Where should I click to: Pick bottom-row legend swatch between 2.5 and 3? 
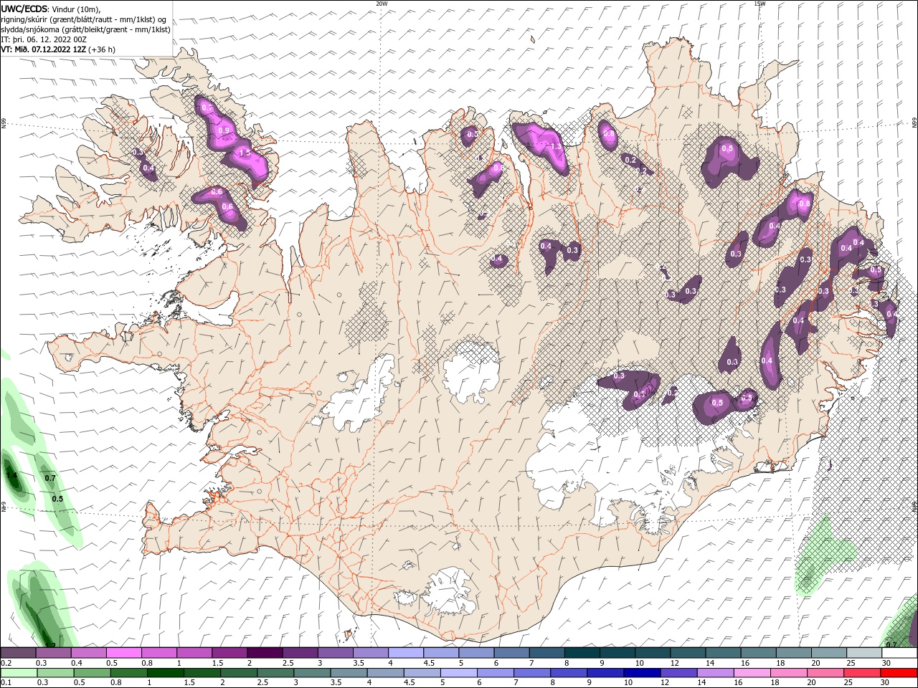pyautogui.click(x=275, y=673)
